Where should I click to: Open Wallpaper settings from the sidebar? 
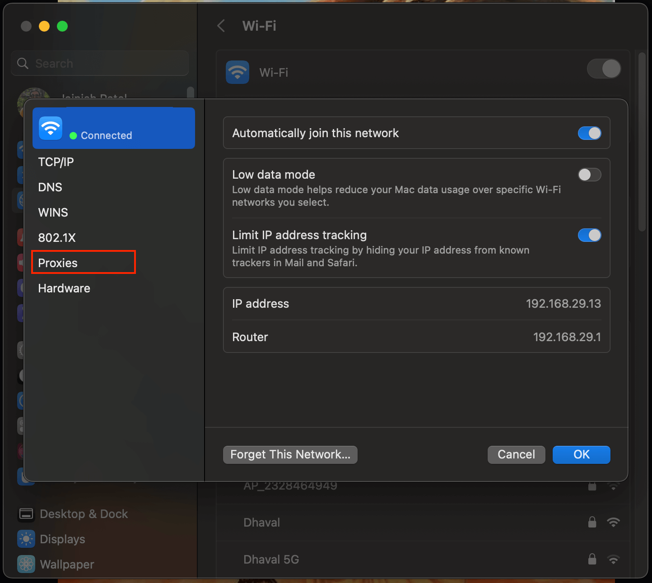click(x=66, y=564)
